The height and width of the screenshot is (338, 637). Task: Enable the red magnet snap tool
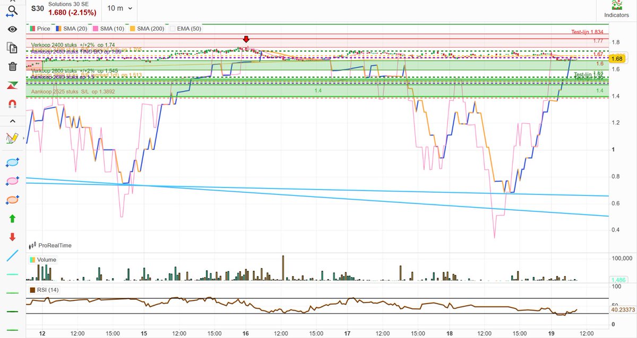[x=13, y=104]
